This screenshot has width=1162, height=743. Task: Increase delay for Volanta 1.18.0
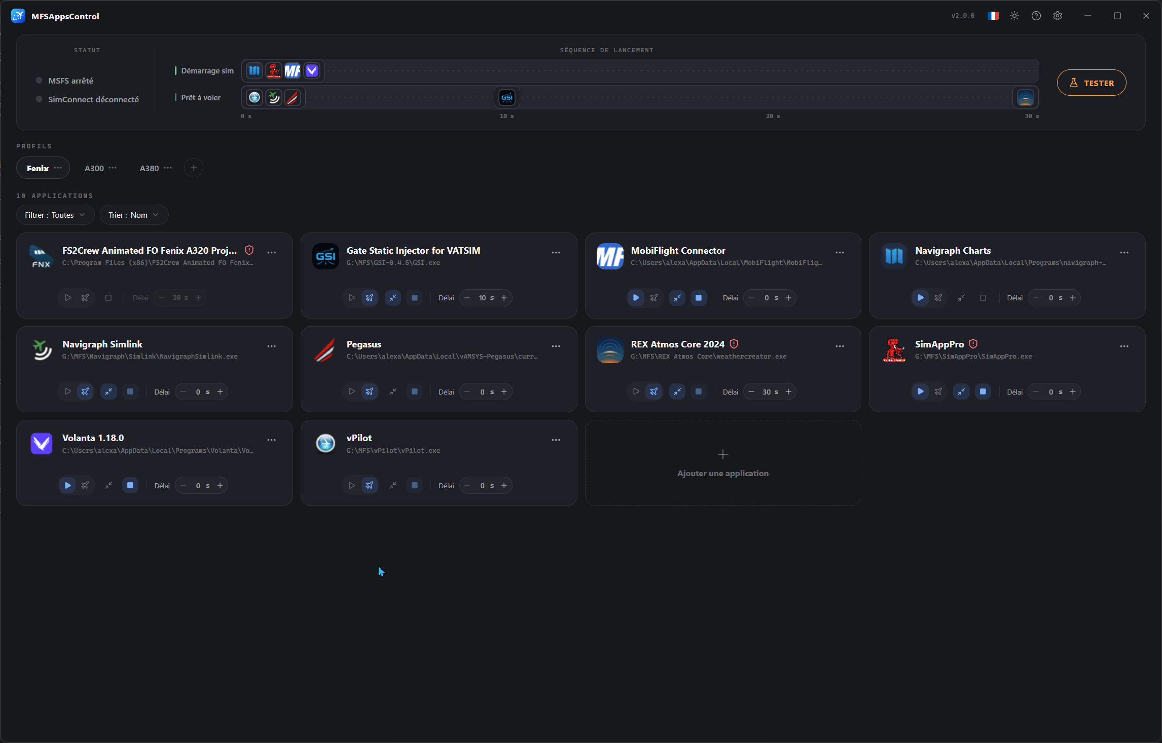click(x=220, y=485)
